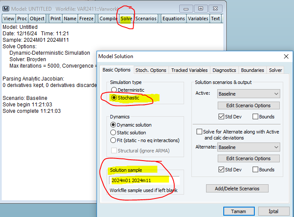Show model Equations view
The height and width of the screenshot is (217, 294).
point(174,19)
